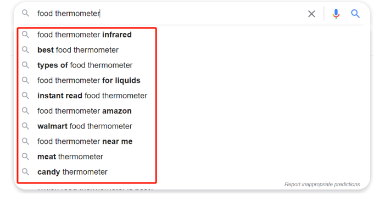The image size is (385, 200).
Task: Focus the search text field
Action: pos(169,13)
